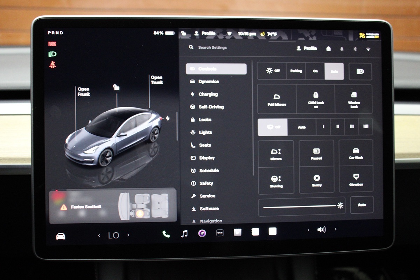This screenshot has width=420, height=280.
Task: Set exterior lights to Auto
Action: [x=334, y=71]
